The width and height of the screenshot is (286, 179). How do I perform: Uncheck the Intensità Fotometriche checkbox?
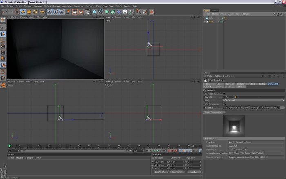[x=224, y=94]
